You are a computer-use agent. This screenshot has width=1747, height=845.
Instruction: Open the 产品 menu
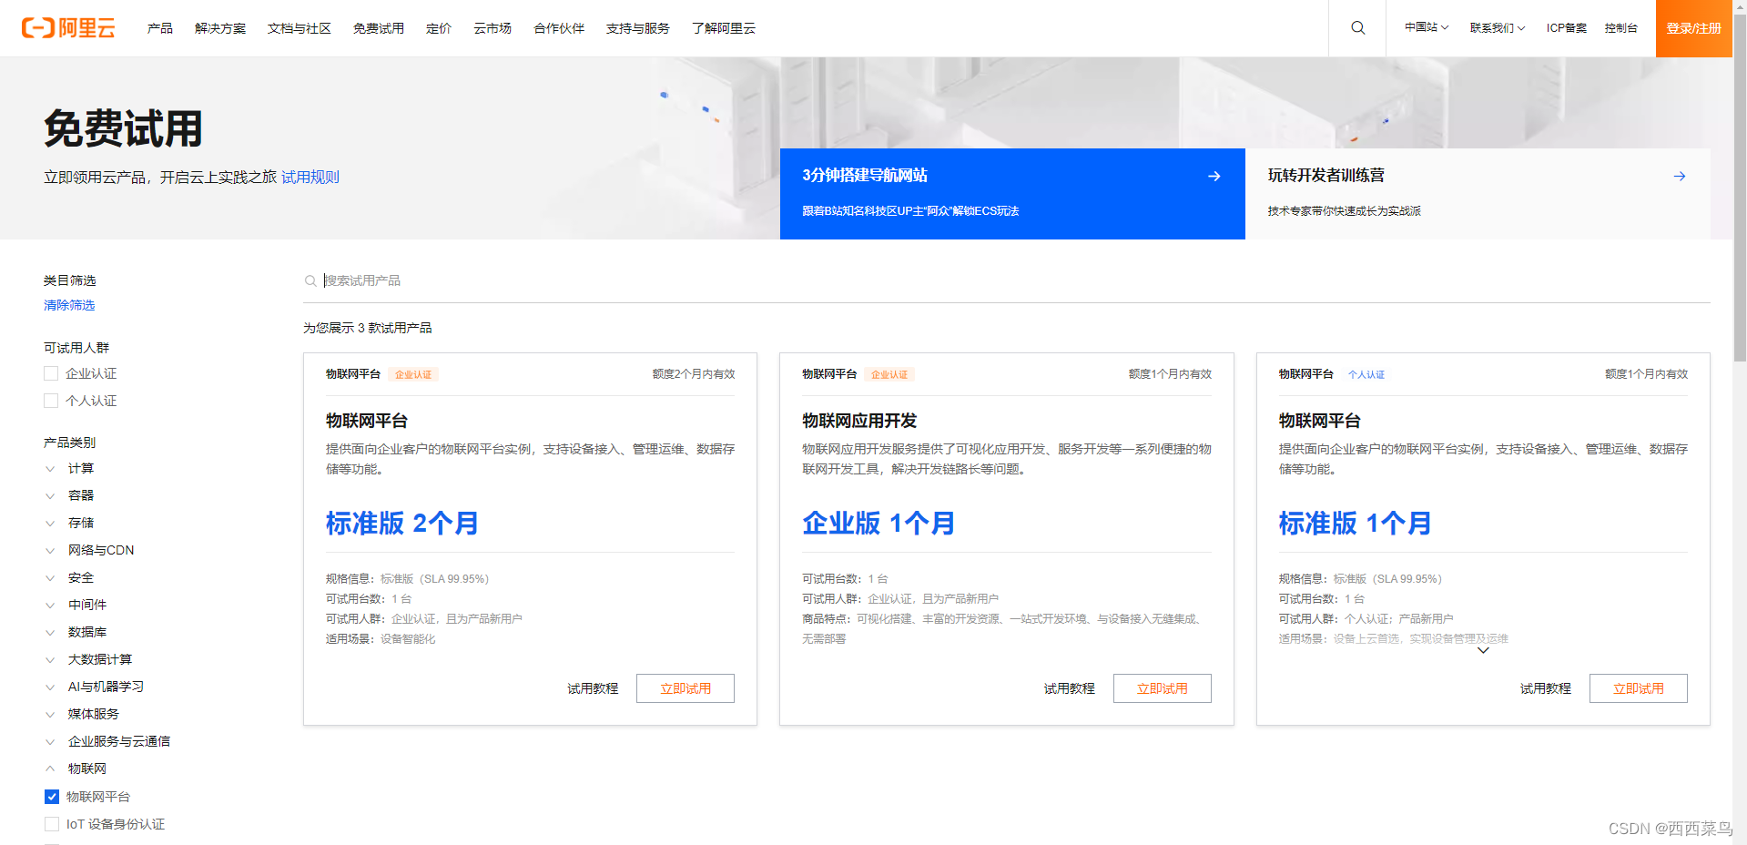(160, 28)
